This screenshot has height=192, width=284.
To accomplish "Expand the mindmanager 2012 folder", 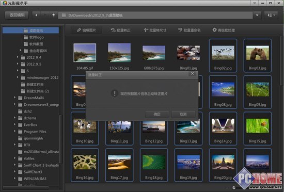I will click(18, 77).
